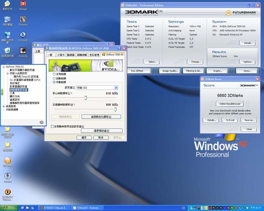
Task: Click the To Excel button
Action: [x=230, y=120]
